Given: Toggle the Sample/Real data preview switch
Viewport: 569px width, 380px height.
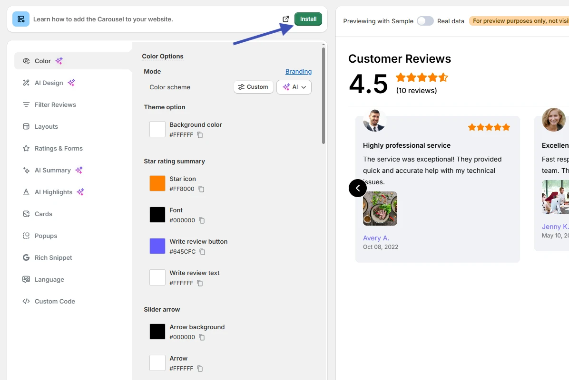Looking at the screenshot, I should [x=425, y=21].
